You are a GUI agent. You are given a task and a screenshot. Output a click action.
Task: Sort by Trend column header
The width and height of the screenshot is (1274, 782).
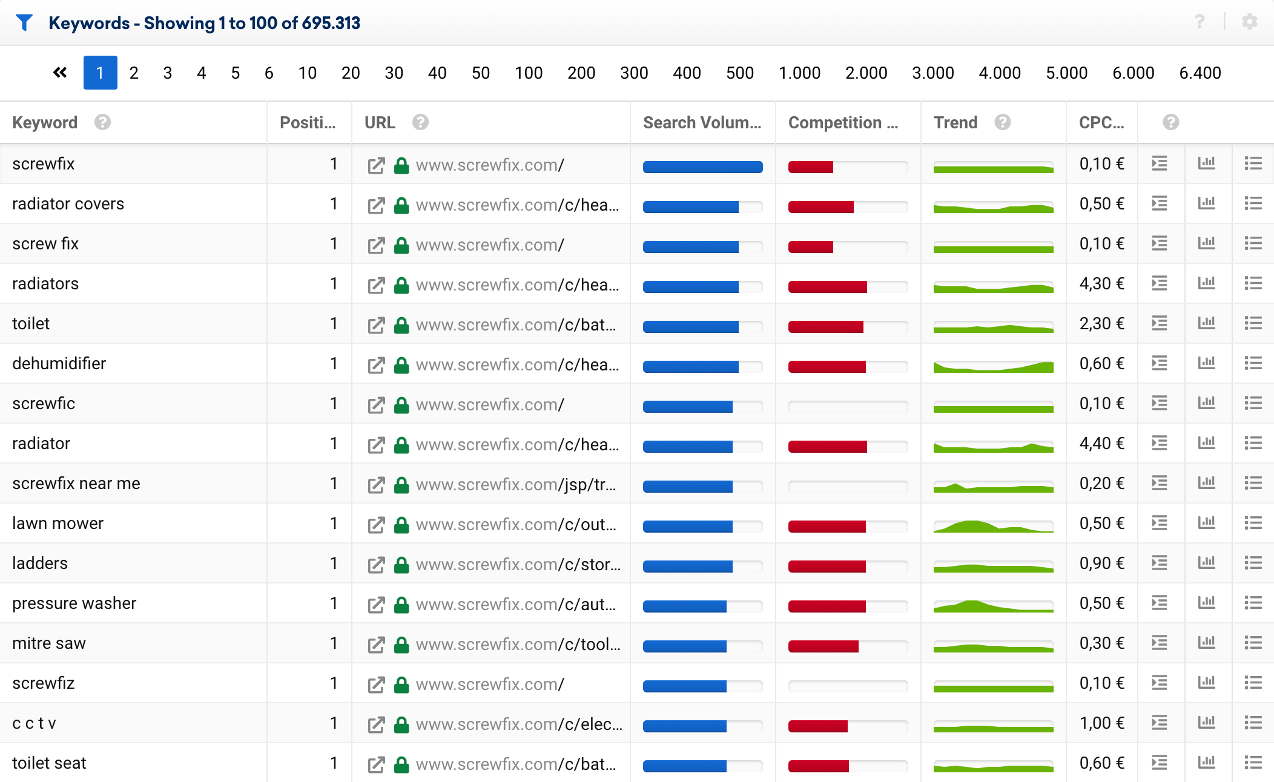pyautogui.click(x=955, y=122)
